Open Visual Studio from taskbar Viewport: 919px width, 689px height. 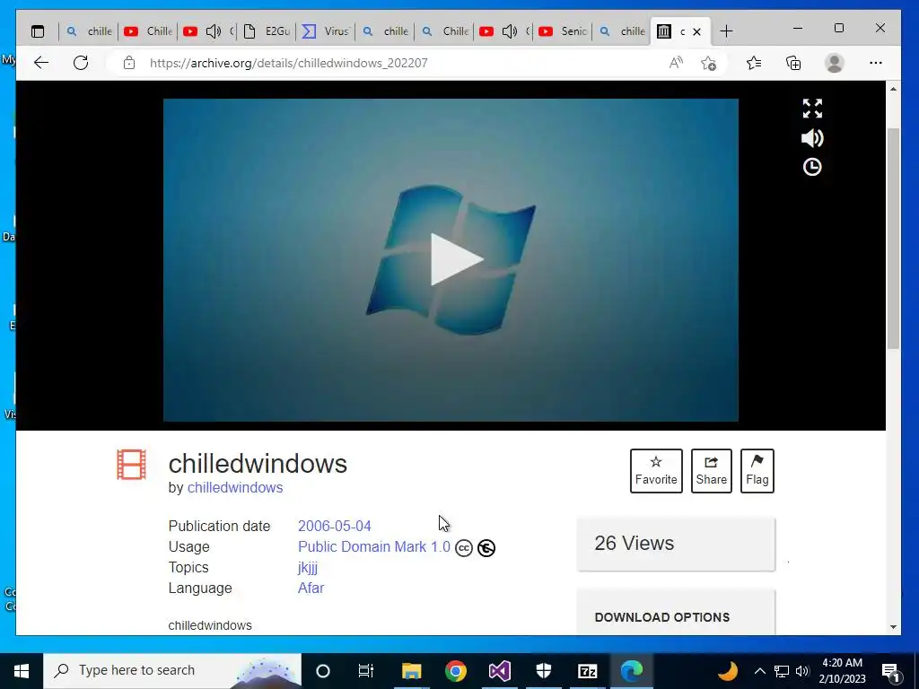(x=499, y=671)
